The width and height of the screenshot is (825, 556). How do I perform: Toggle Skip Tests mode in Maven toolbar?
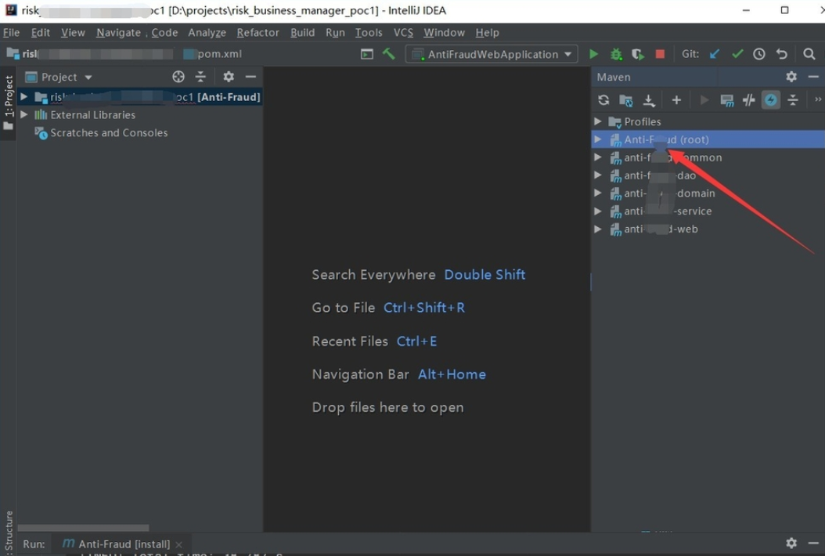(771, 100)
